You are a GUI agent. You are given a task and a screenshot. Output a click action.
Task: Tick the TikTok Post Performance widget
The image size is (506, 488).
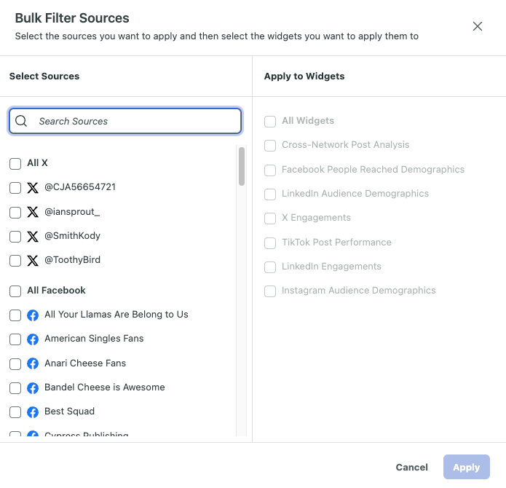click(x=270, y=243)
